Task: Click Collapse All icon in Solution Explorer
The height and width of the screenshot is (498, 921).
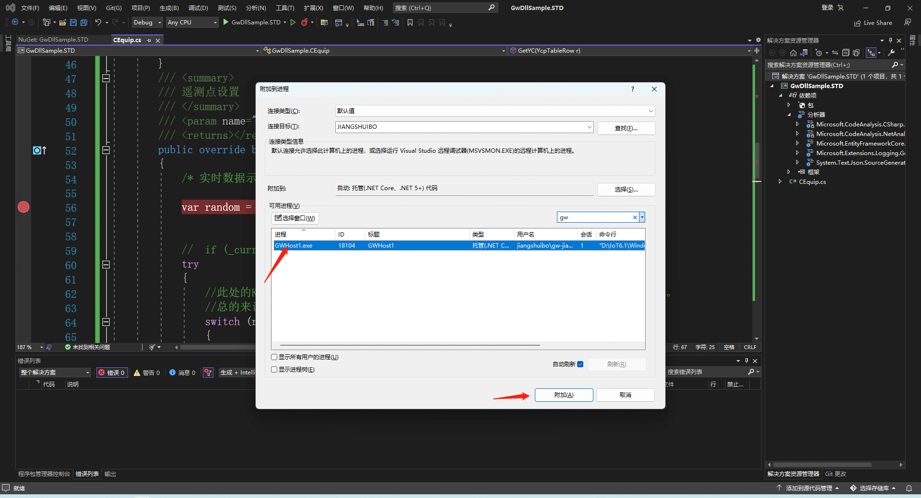Action: click(x=846, y=53)
